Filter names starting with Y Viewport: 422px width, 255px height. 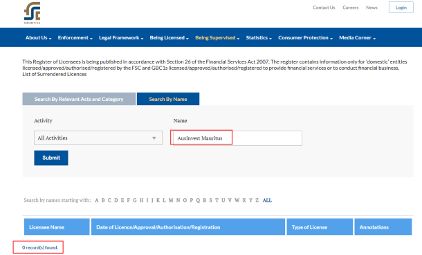(x=250, y=200)
